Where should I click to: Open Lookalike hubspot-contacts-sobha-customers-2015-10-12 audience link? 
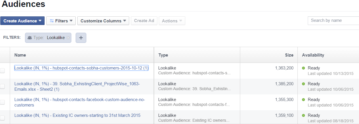[81, 68]
